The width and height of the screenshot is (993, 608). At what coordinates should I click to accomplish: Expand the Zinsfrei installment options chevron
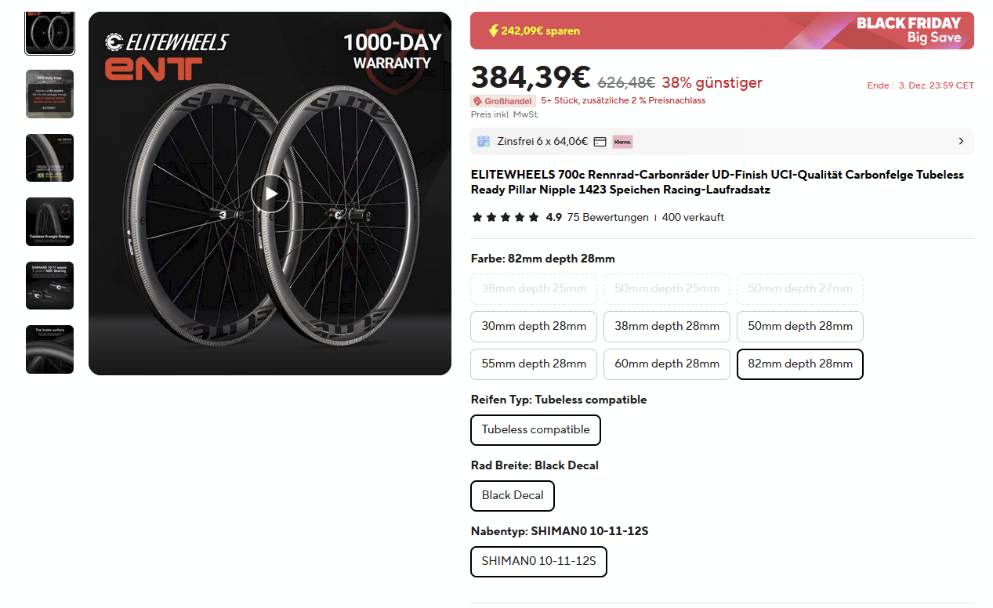pos(961,142)
